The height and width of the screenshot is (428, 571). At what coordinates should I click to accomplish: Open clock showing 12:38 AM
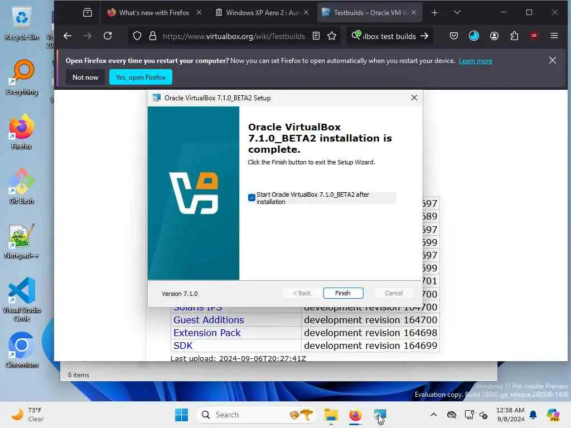pyautogui.click(x=510, y=415)
